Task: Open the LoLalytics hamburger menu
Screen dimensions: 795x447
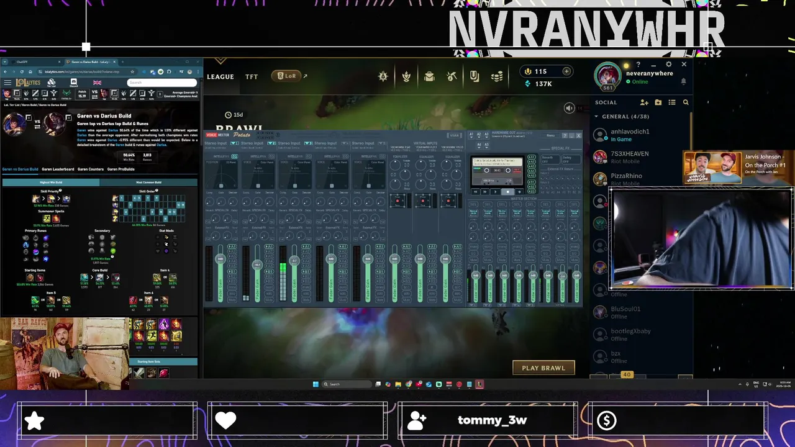Action: pyautogui.click(x=7, y=82)
